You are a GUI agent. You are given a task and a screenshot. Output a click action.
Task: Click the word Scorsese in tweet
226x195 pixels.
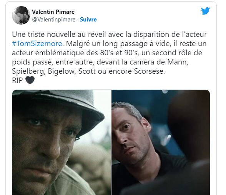[149, 71]
